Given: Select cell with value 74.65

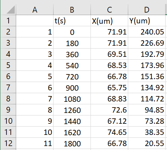Looking at the screenshot, I should 110,132.
